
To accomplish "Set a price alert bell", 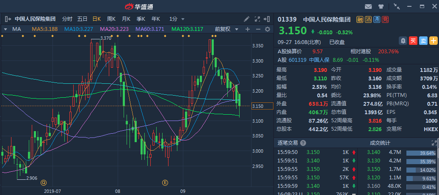I will pos(403,41).
